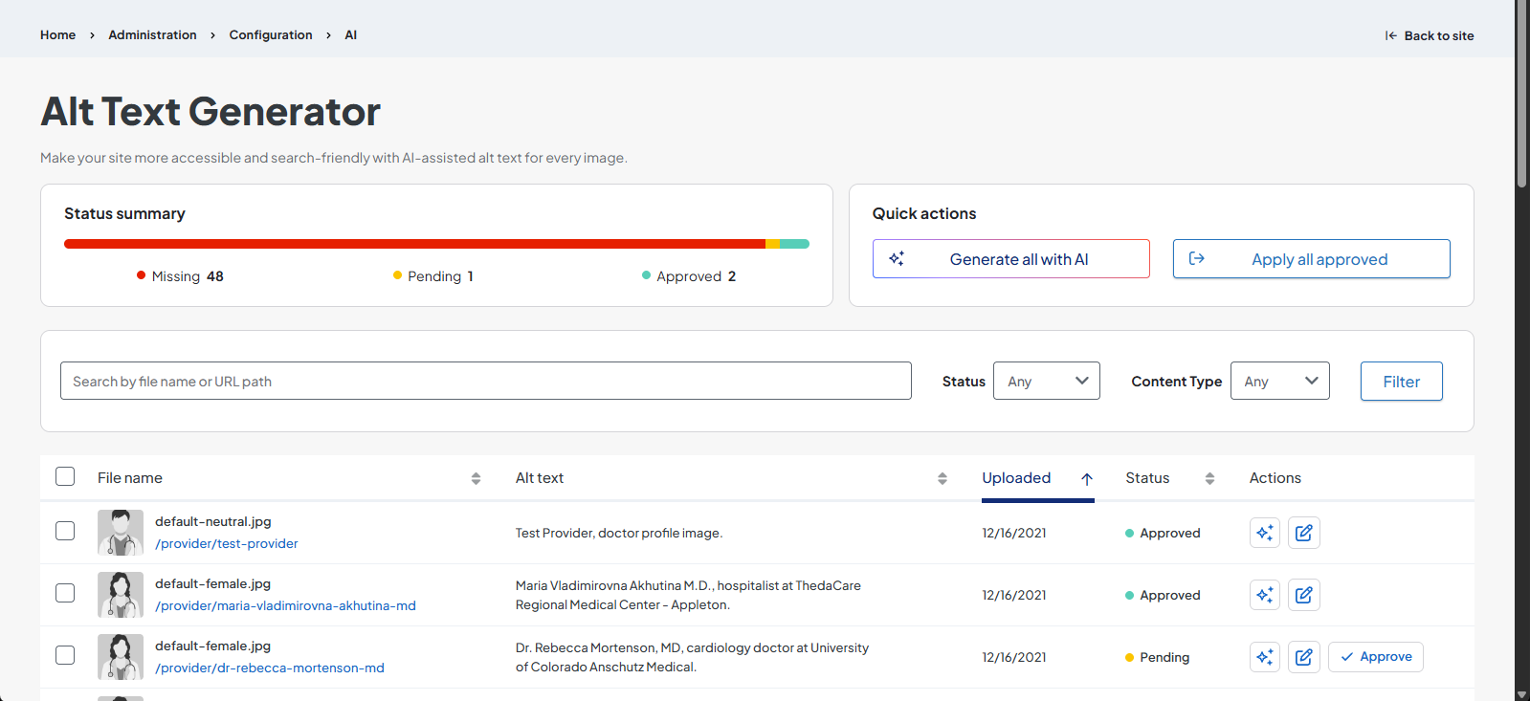Screen dimensions: 1530x701
Task: Go to Home breadcrumb
Action: coord(57,34)
